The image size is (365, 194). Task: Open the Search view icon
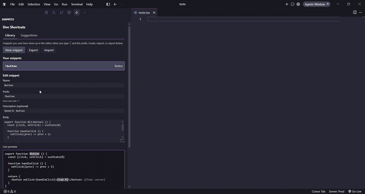(54, 13)
